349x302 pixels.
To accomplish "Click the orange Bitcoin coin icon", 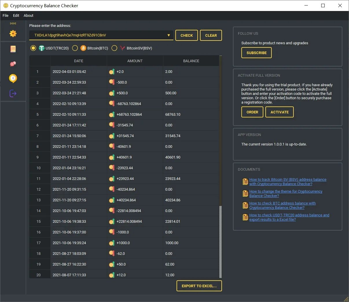I will (x=83, y=48).
